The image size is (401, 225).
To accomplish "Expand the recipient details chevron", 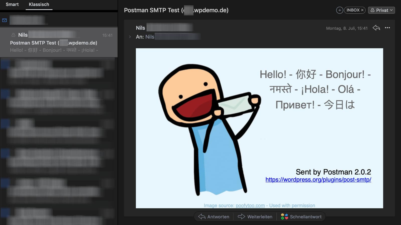I will point(130,37).
